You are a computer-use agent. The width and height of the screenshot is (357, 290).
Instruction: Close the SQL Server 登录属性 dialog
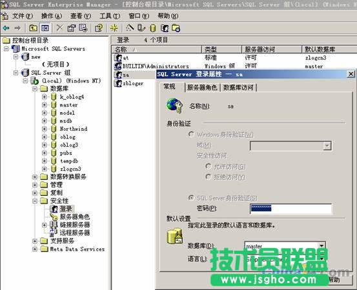[351, 74]
